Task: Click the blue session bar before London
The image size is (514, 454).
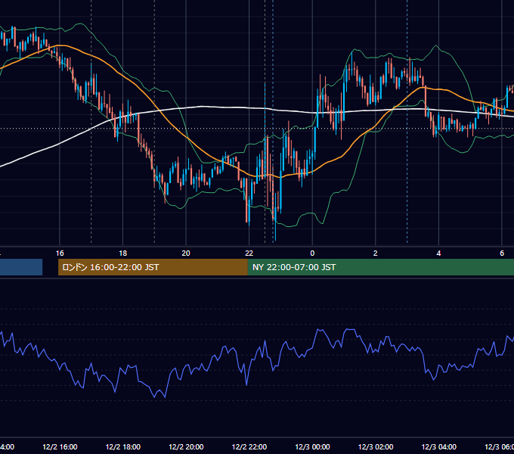Action: tap(21, 267)
